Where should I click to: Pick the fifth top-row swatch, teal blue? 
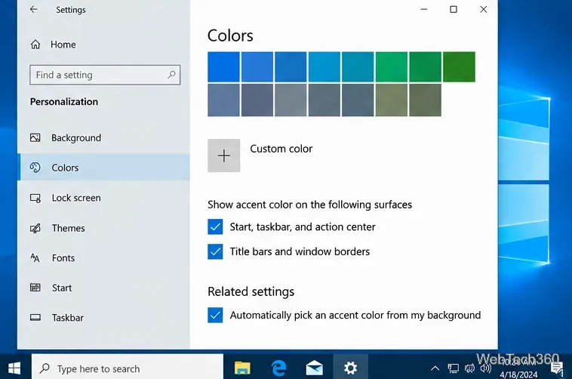pos(358,67)
